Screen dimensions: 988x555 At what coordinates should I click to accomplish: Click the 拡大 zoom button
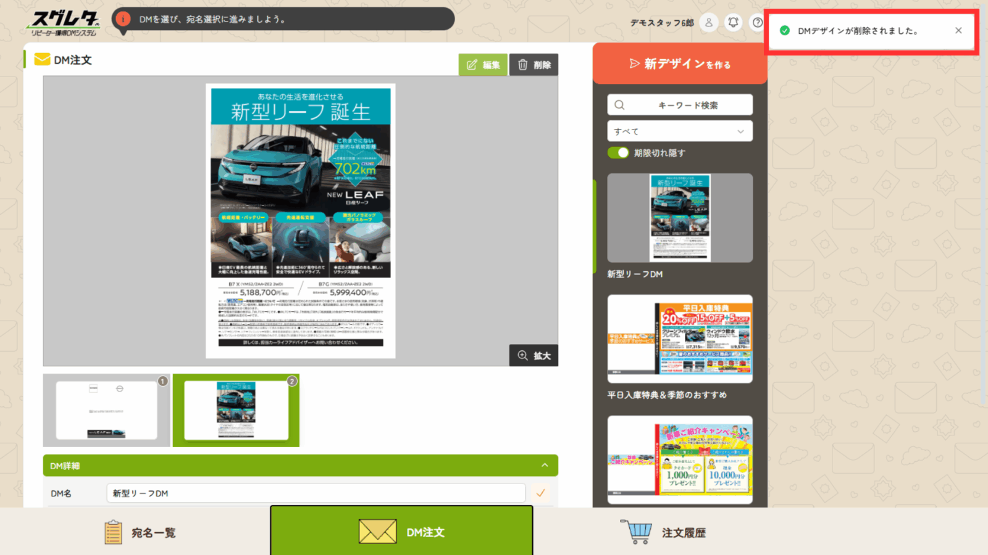click(x=534, y=356)
